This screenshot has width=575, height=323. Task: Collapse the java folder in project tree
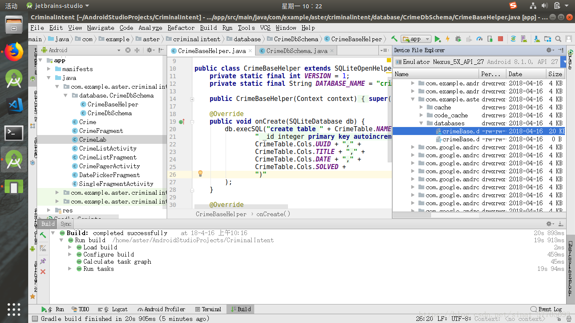tap(49, 78)
